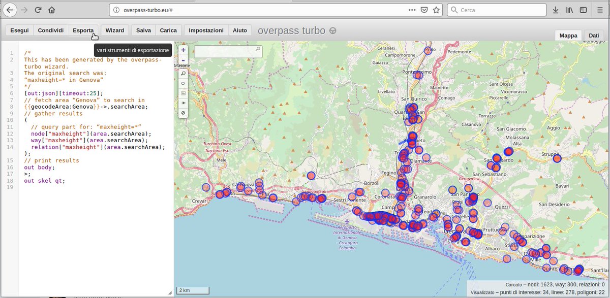
Task: Click the Esegui button to run the query
Action: 19,30
